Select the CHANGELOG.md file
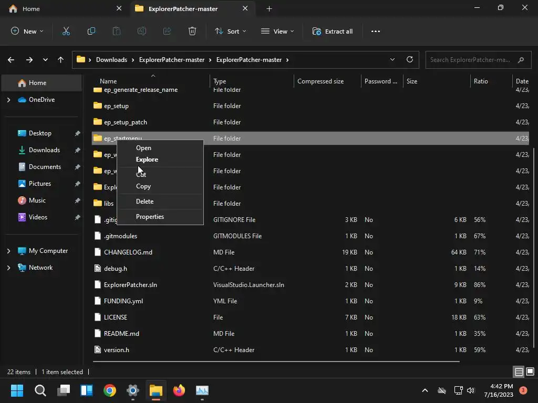 tap(128, 252)
